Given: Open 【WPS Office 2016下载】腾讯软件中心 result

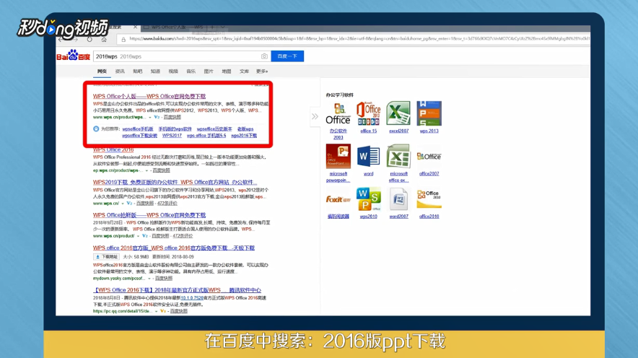Looking at the screenshot, I should (177, 290).
